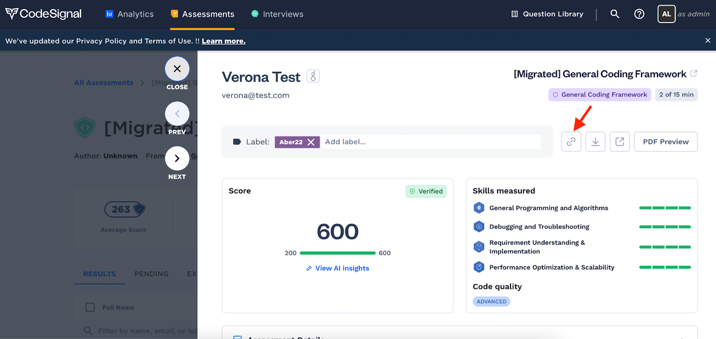The height and width of the screenshot is (339, 716).
Task: Click the Add label input field
Action: point(430,142)
